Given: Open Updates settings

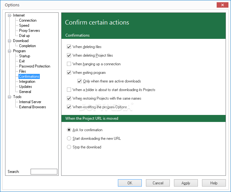Looking at the screenshot, I should pyautogui.click(x=25, y=87).
